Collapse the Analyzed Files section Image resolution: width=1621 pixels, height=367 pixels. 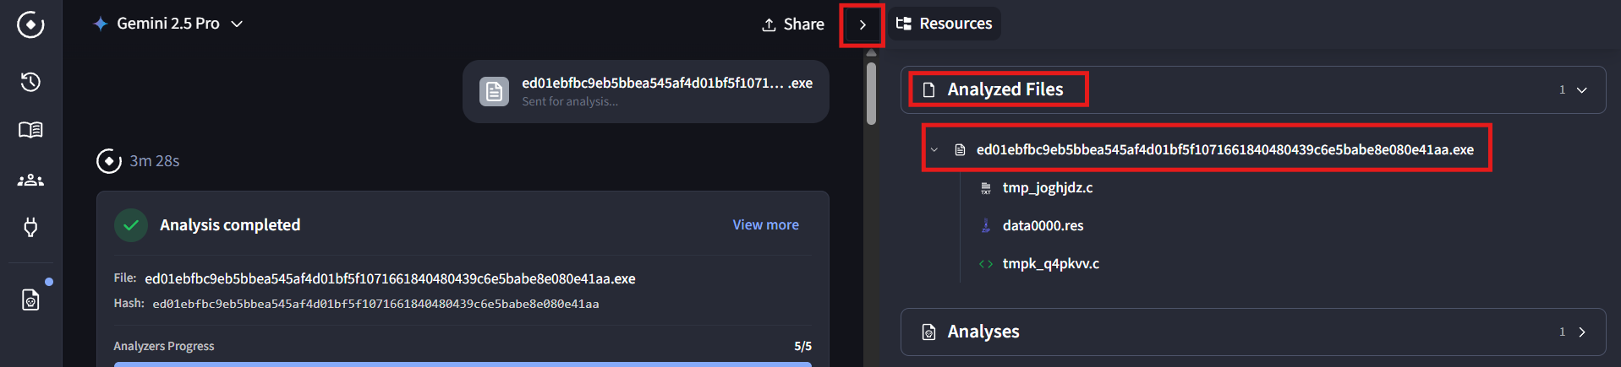click(1581, 89)
